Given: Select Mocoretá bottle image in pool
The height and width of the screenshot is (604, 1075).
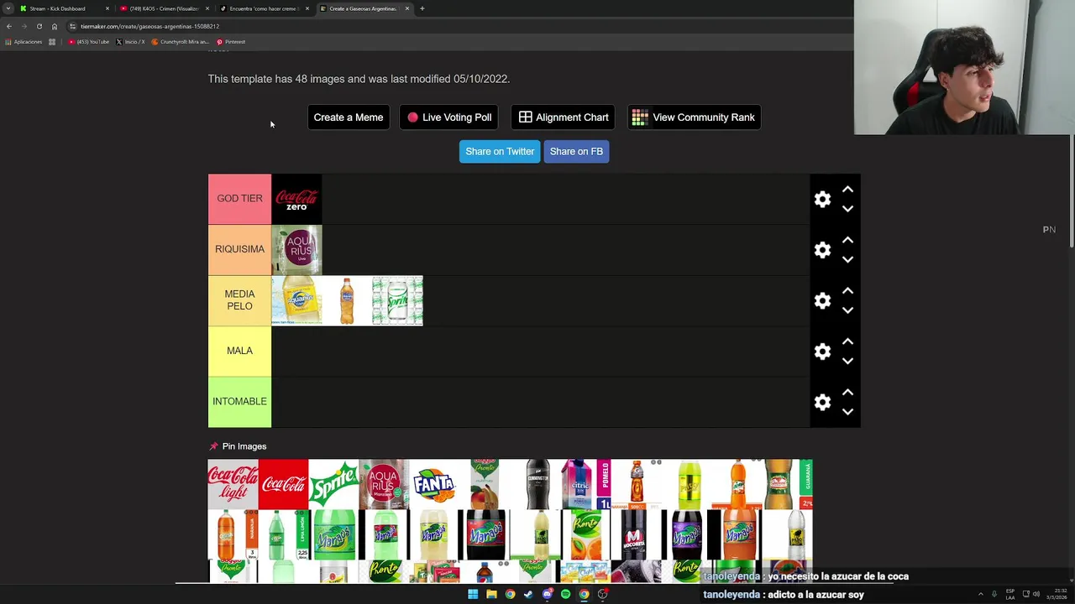Looking at the screenshot, I should (636, 534).
